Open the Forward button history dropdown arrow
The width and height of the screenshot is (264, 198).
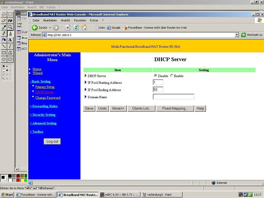point(61,28)
